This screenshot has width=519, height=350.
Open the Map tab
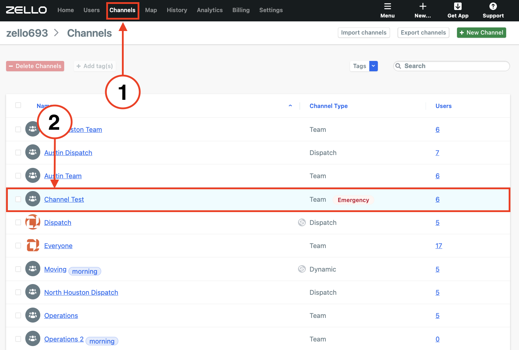click(x=151, y=10)
